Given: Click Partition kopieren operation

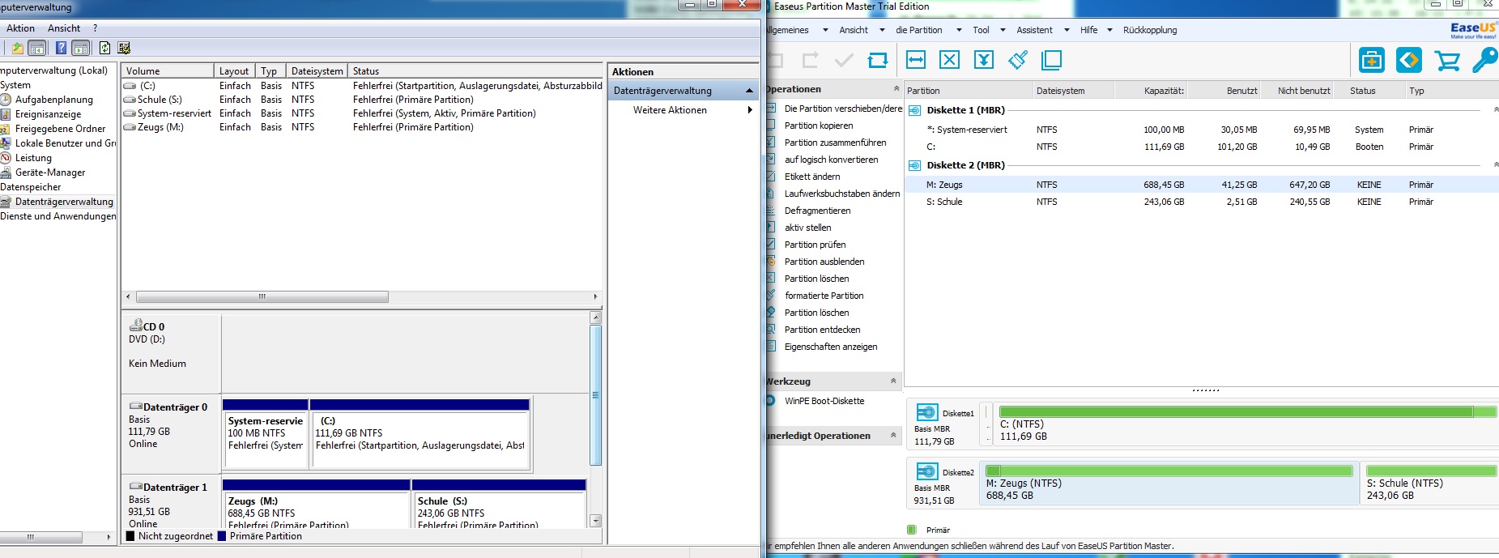Looking at the screenshot, I should (819, 126).
